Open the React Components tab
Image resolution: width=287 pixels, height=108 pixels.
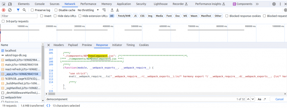tap(242, 4)
